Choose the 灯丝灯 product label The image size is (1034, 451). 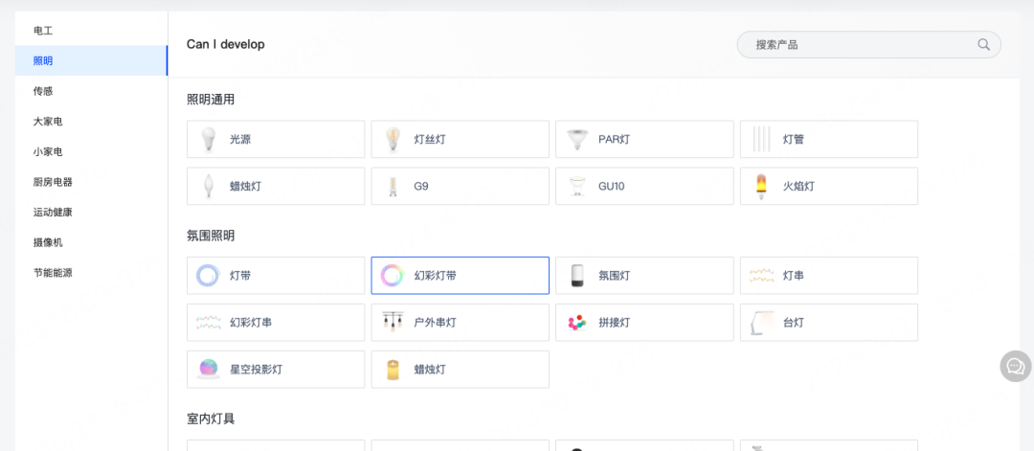430,139
